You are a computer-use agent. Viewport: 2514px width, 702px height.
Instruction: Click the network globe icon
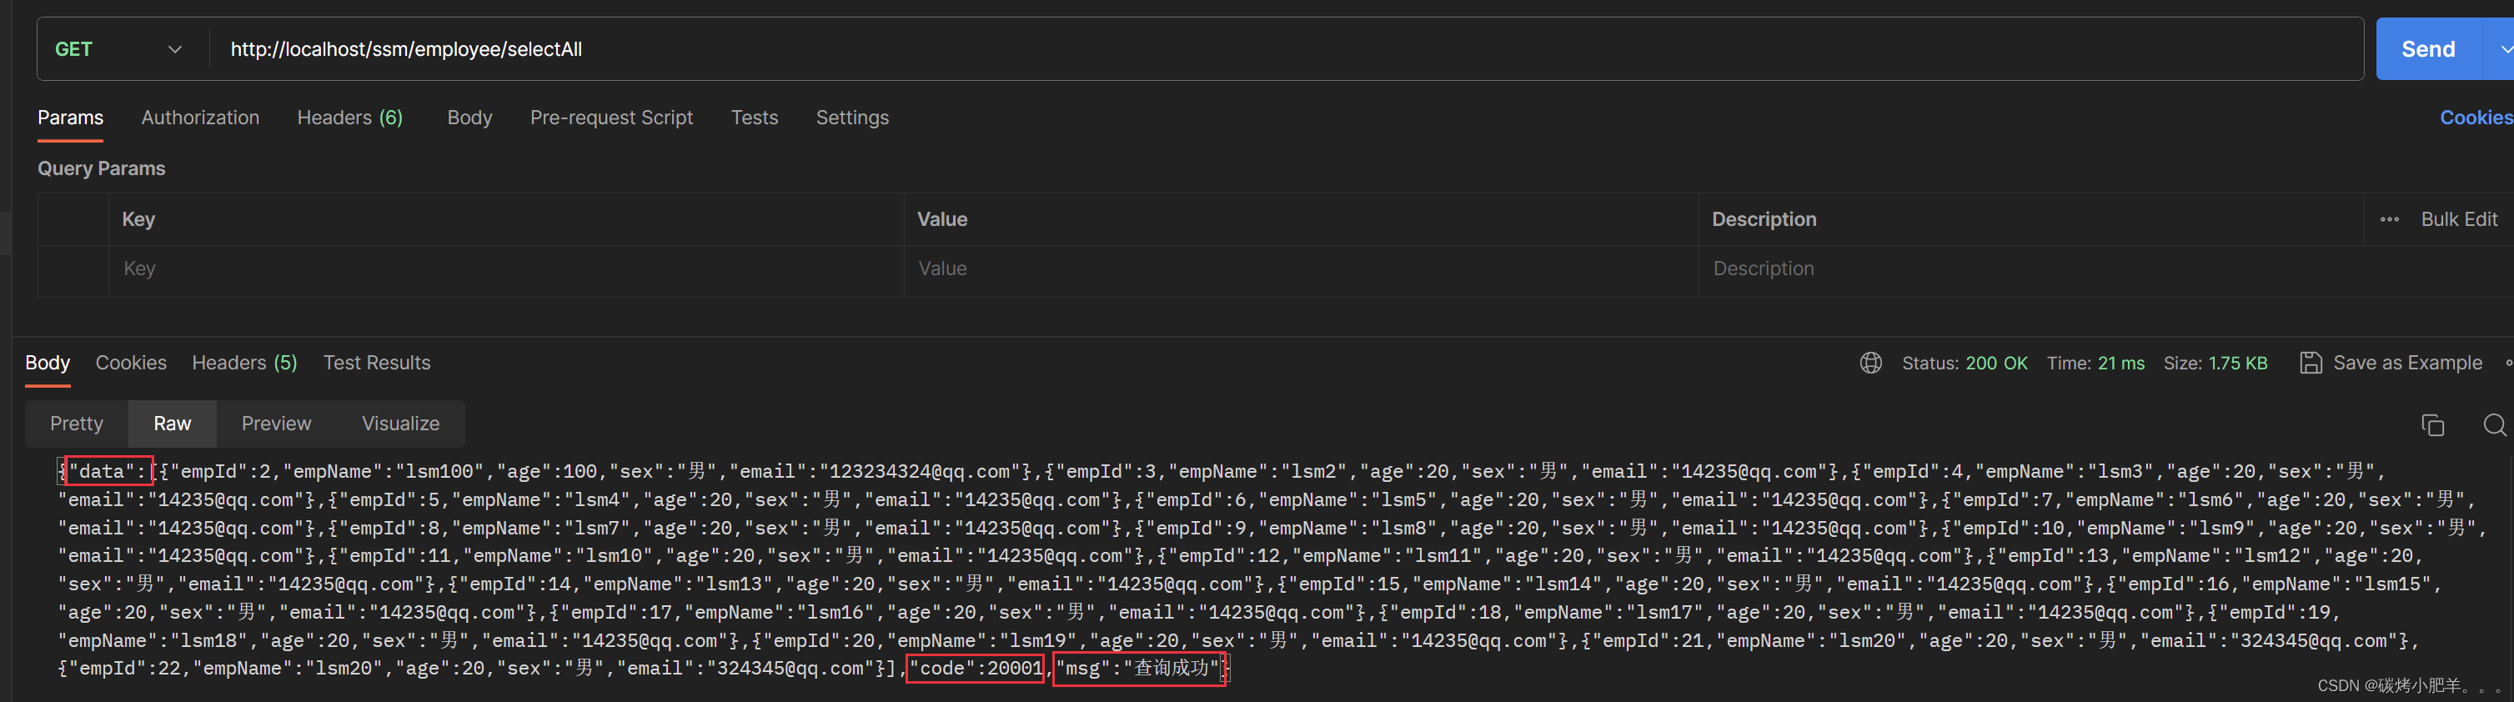click(1870, 364)
